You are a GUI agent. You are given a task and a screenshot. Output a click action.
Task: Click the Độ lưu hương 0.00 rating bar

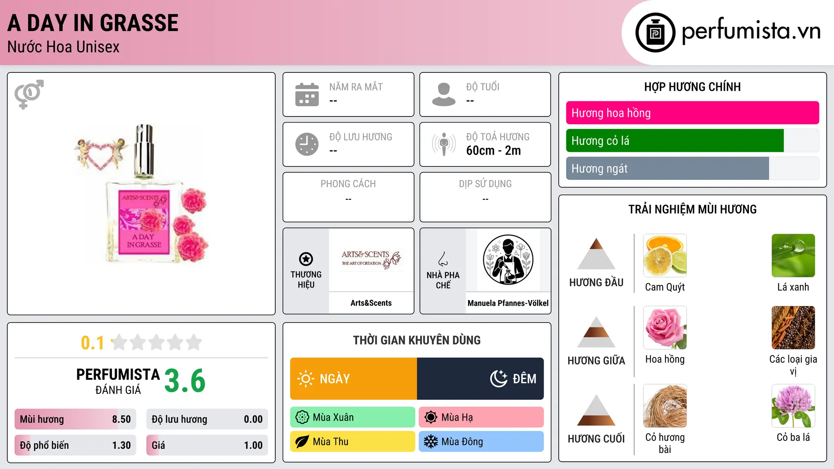207,419
